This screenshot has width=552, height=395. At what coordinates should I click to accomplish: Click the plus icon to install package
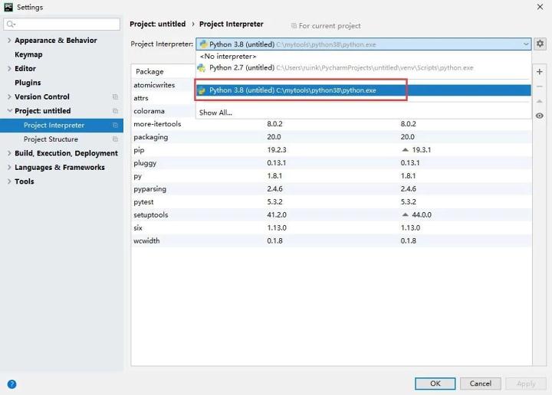(x=539, y=72)
